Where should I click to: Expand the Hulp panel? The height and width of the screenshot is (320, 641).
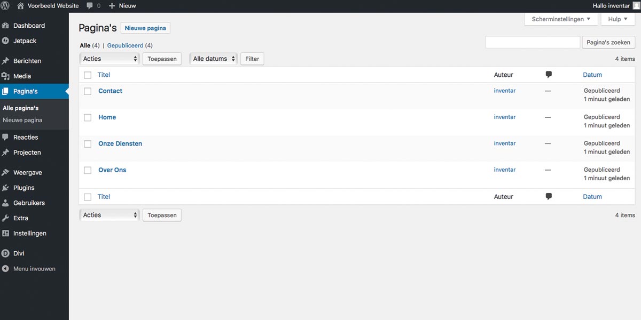(618, 19)
